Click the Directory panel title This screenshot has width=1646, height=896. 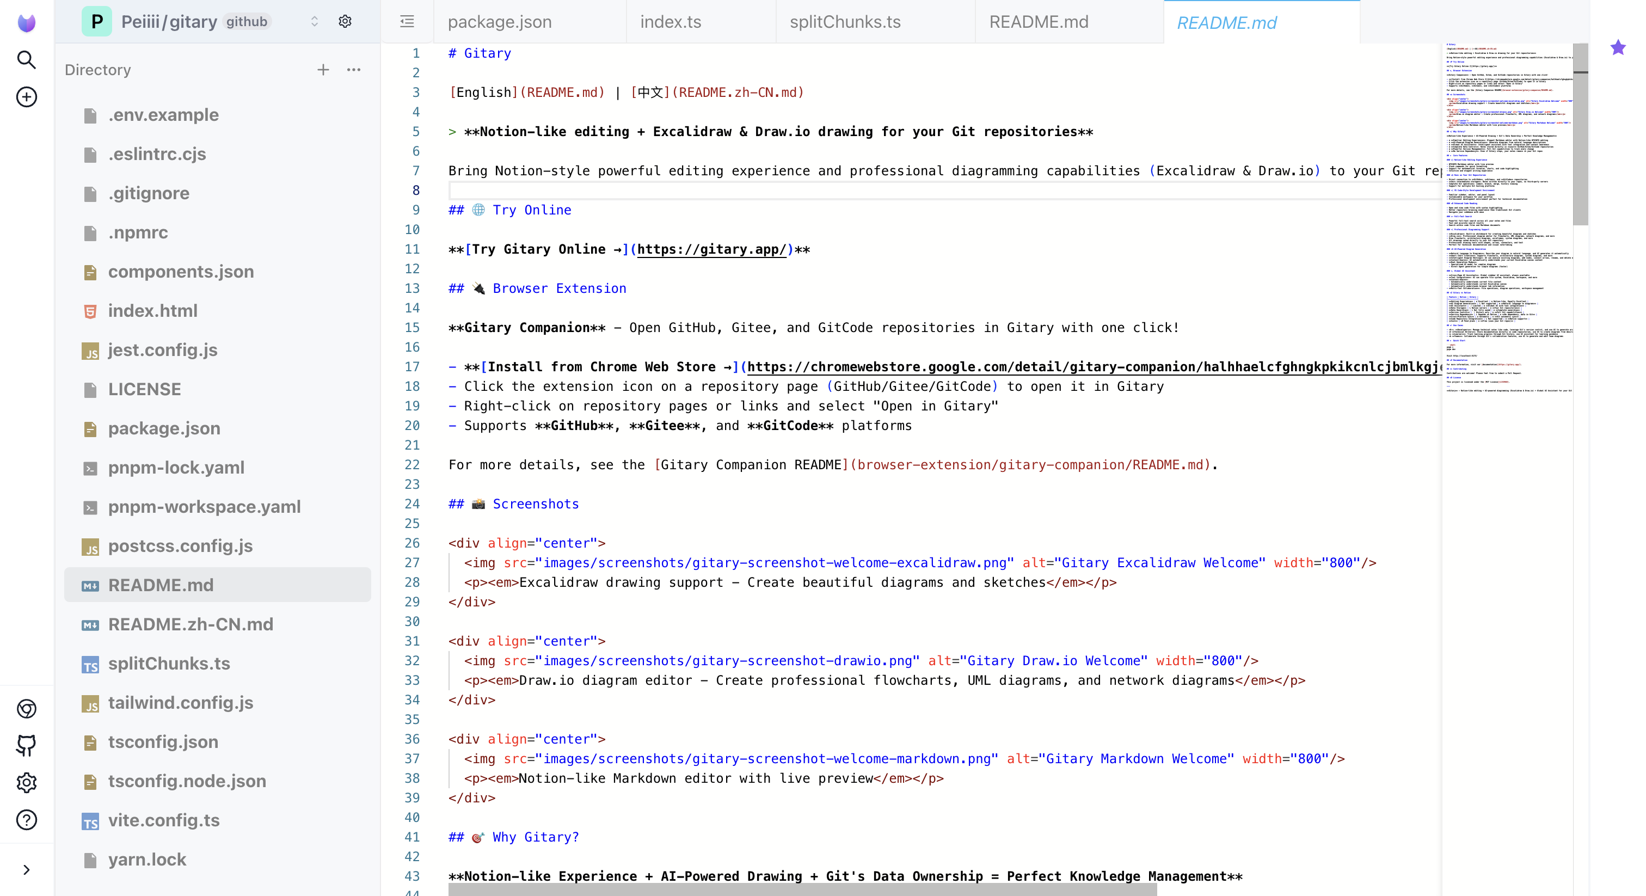coord(98,70)
